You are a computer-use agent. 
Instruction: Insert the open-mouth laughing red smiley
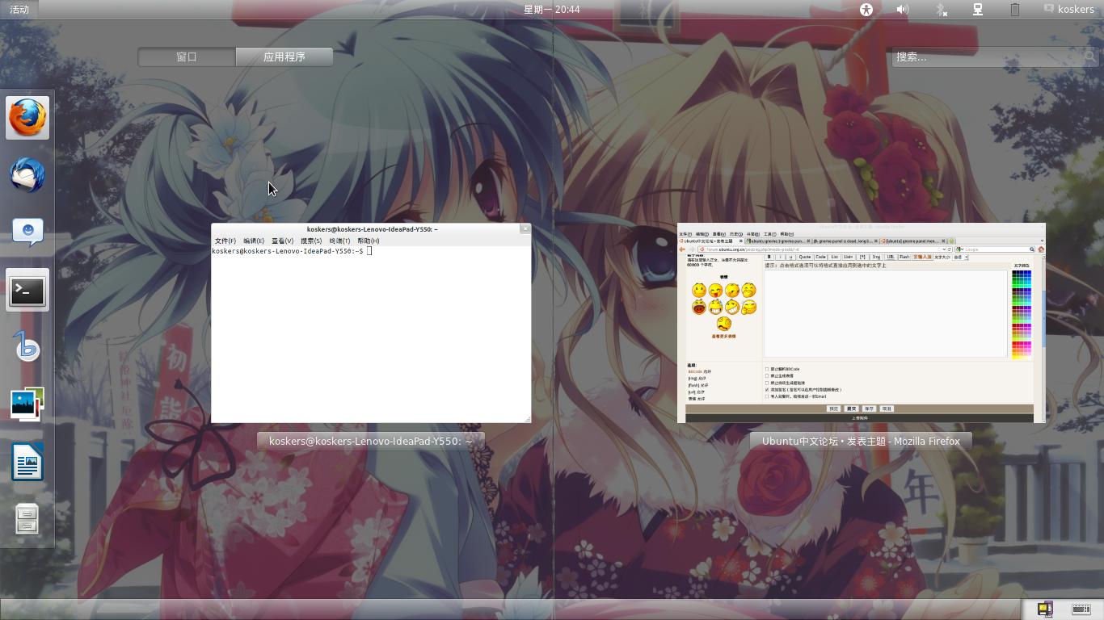699,307
